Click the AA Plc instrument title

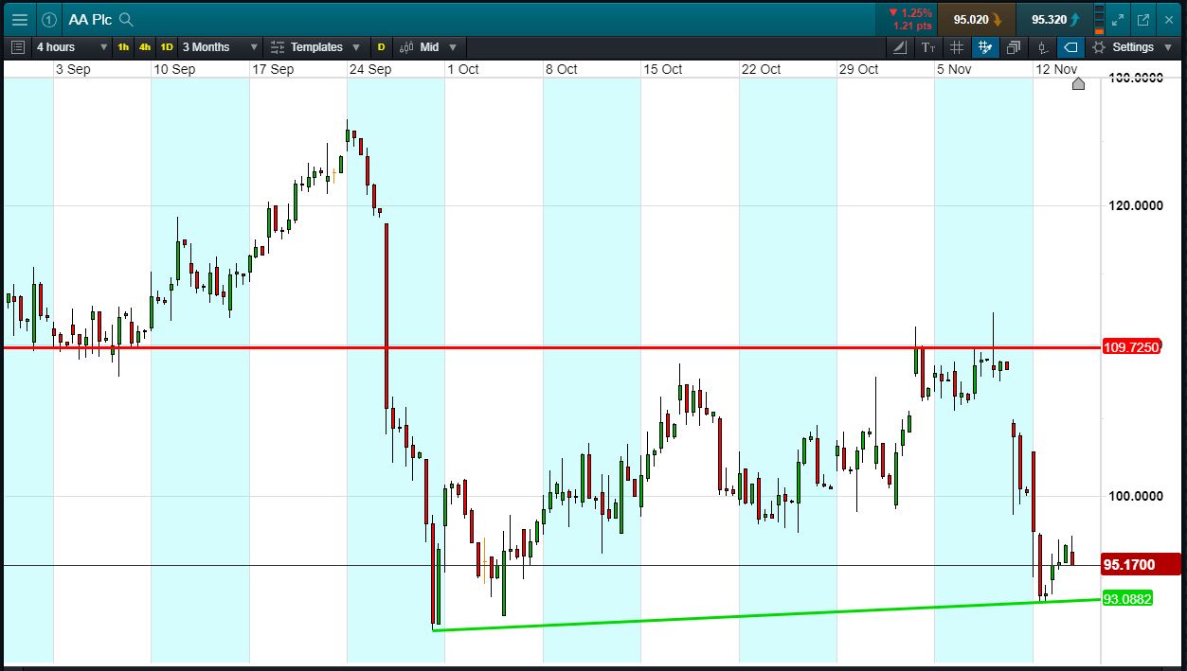click(90, 19)
